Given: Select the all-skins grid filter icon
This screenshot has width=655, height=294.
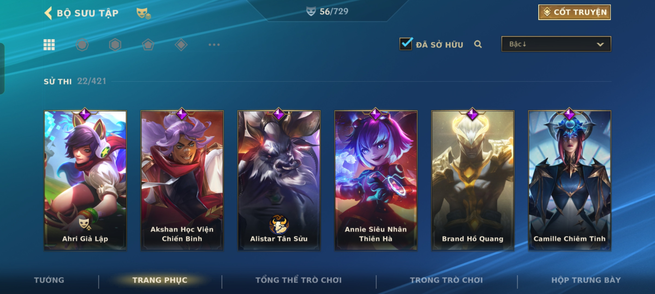Looking at the screenshot, I should tap(49, 45).
